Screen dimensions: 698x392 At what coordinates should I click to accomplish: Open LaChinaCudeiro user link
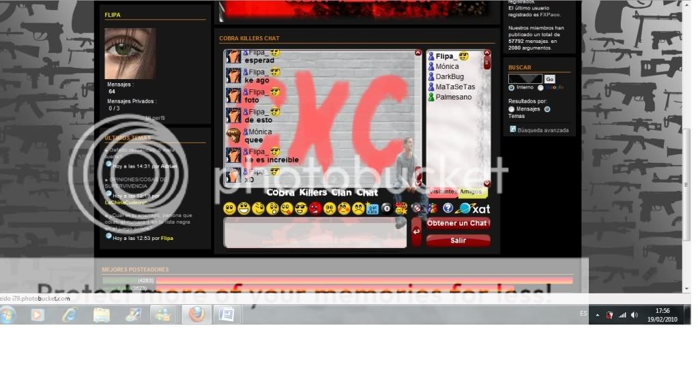pyautogui.click(x=126, y=202)
